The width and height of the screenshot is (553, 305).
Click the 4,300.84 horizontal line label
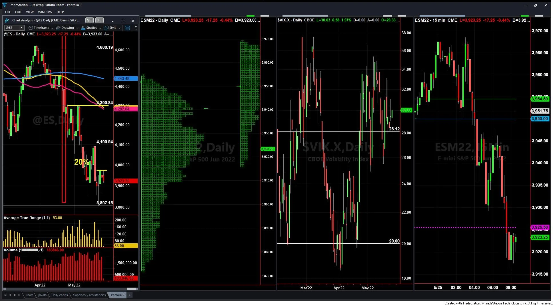coord(105,103)
